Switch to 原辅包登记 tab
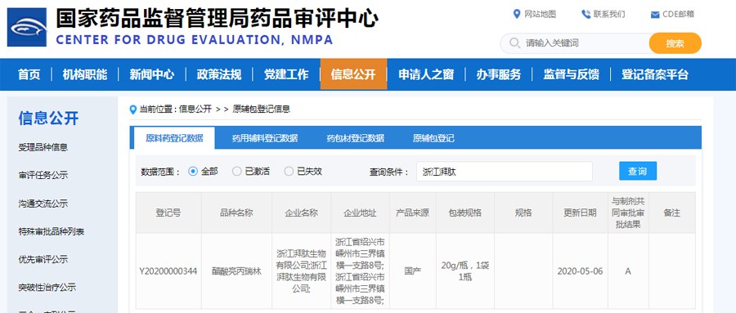This screenshot has width=736, height=313. tap(433, 138)
